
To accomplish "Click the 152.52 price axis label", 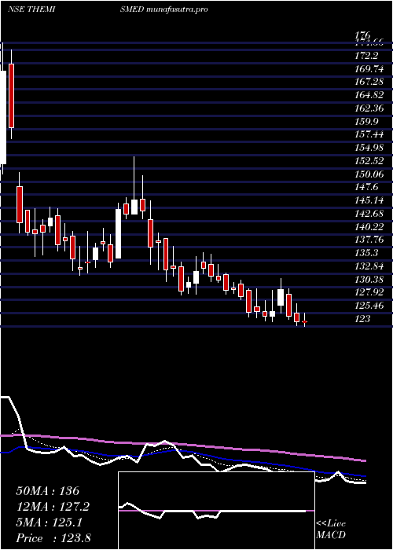I will click(369, 161).
